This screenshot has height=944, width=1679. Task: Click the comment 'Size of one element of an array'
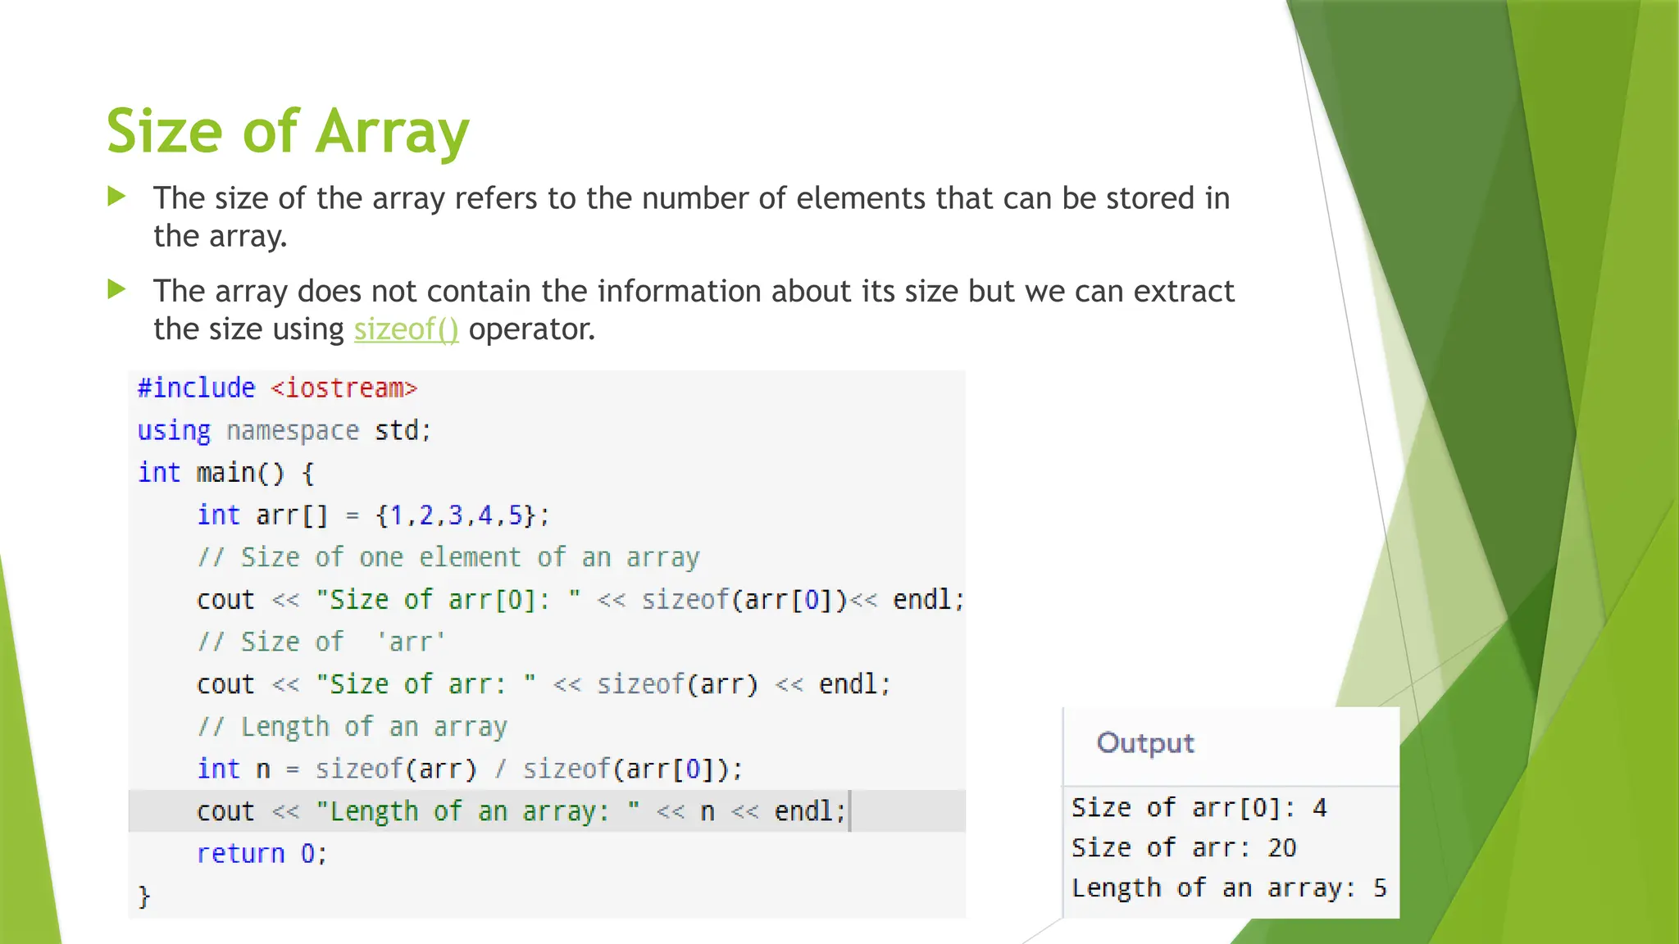click(x=448, y=558)
